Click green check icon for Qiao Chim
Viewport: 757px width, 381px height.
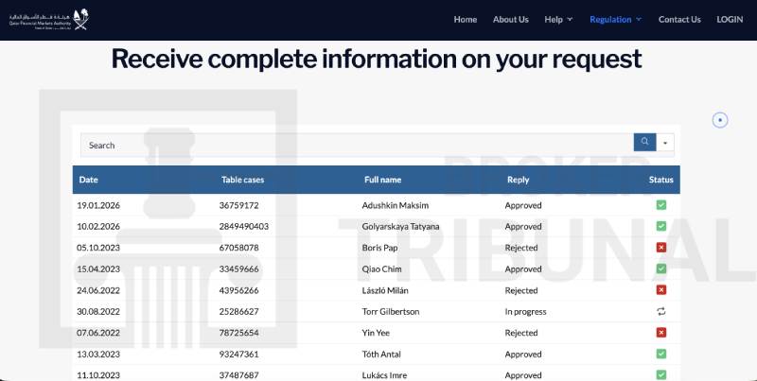tap(660, 268)
